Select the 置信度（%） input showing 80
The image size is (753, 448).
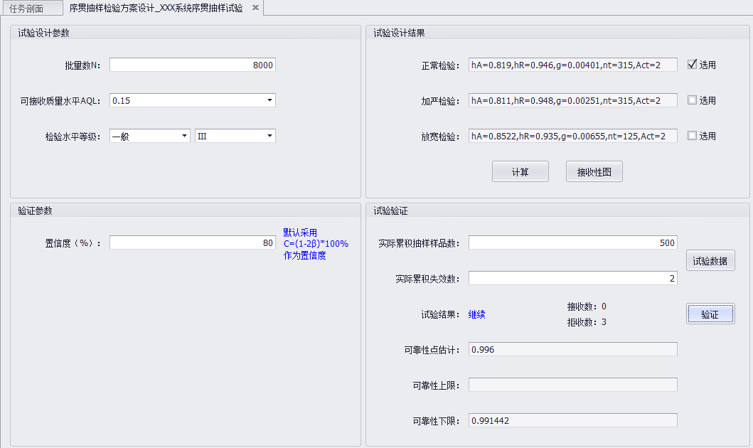pyautogui.click(x=192, y=242)
